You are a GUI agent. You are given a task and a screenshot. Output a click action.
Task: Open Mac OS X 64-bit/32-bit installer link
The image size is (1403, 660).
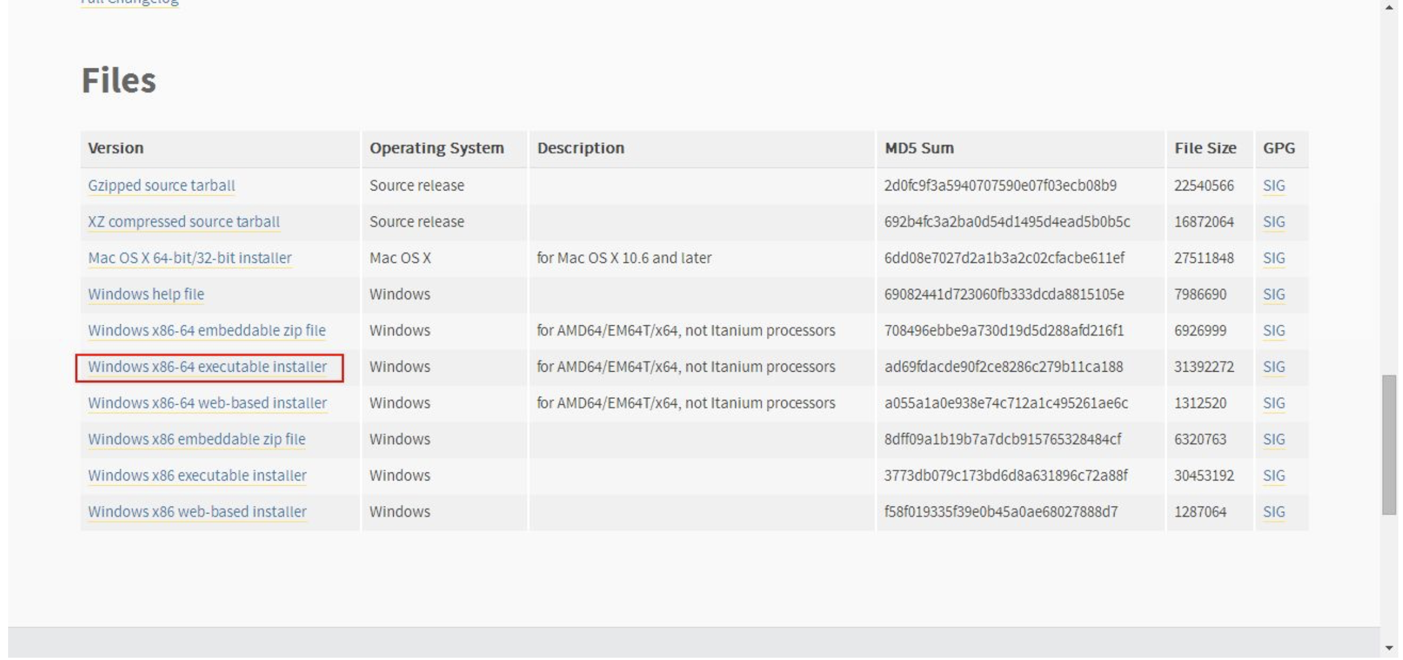click(189, 258)
